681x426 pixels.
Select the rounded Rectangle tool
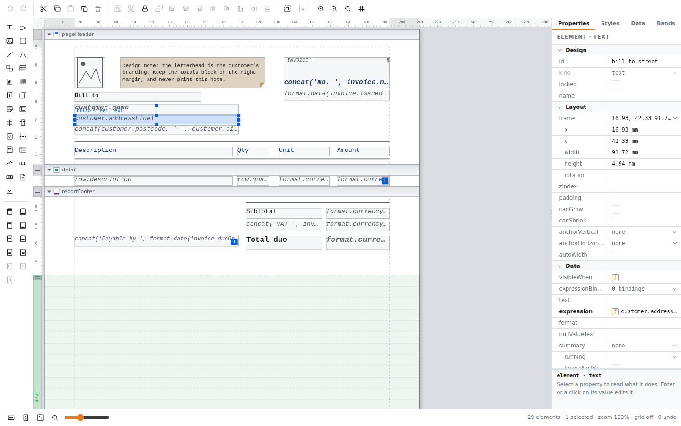(x=23, y=41)
